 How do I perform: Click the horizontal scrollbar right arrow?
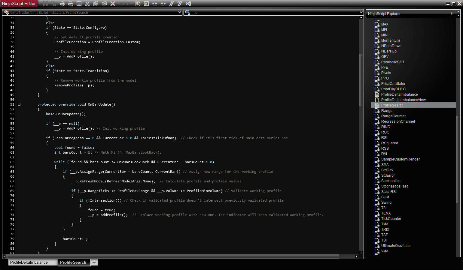coord(357,256)
